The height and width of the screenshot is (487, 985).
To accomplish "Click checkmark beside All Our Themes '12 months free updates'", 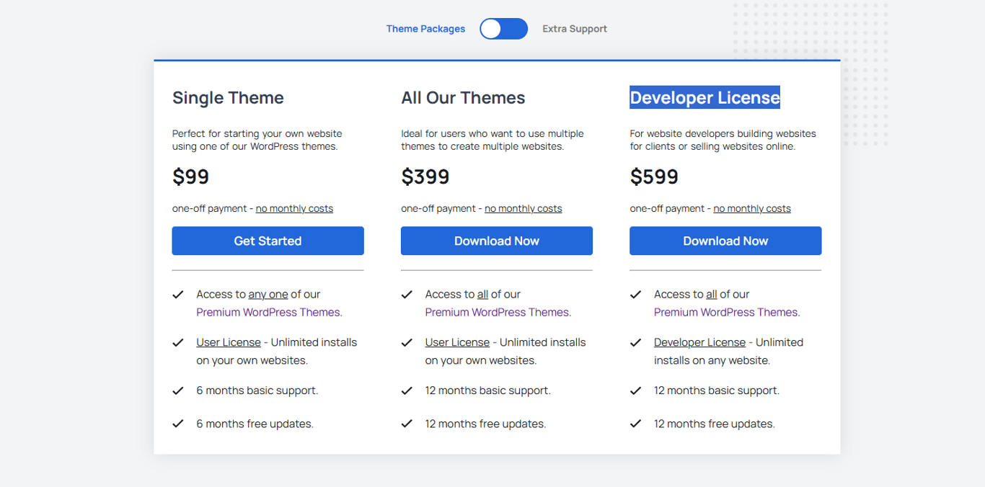I will pos(407,424).
